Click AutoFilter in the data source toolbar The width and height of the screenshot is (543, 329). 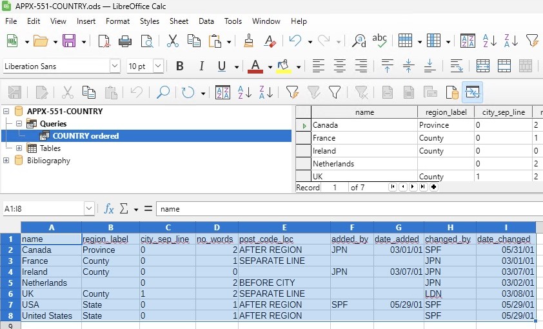[293, 92]
